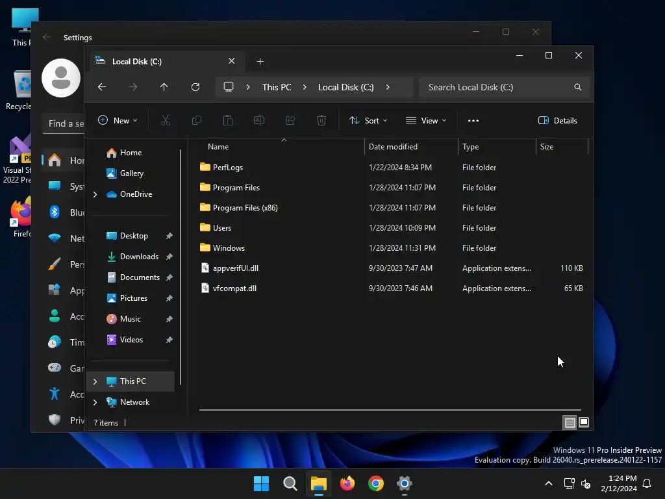Switch to details list view icon
This screenshot has width=665, height=499.
click(x=570, y=422)
